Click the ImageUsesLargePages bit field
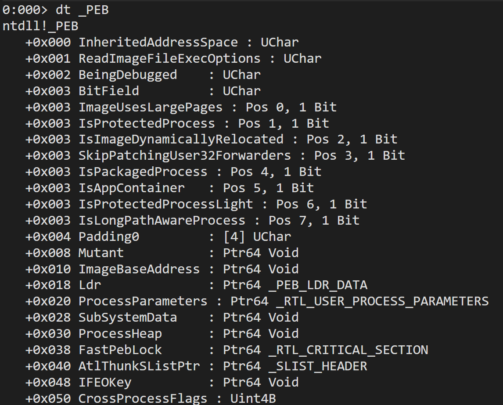 [x=151, y=107]
